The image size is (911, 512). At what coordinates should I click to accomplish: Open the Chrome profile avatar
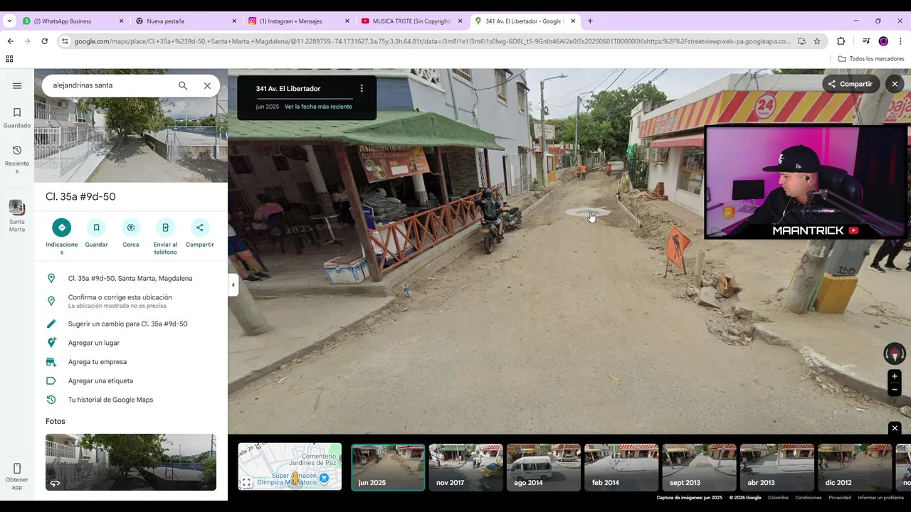(x=883, y=41)
